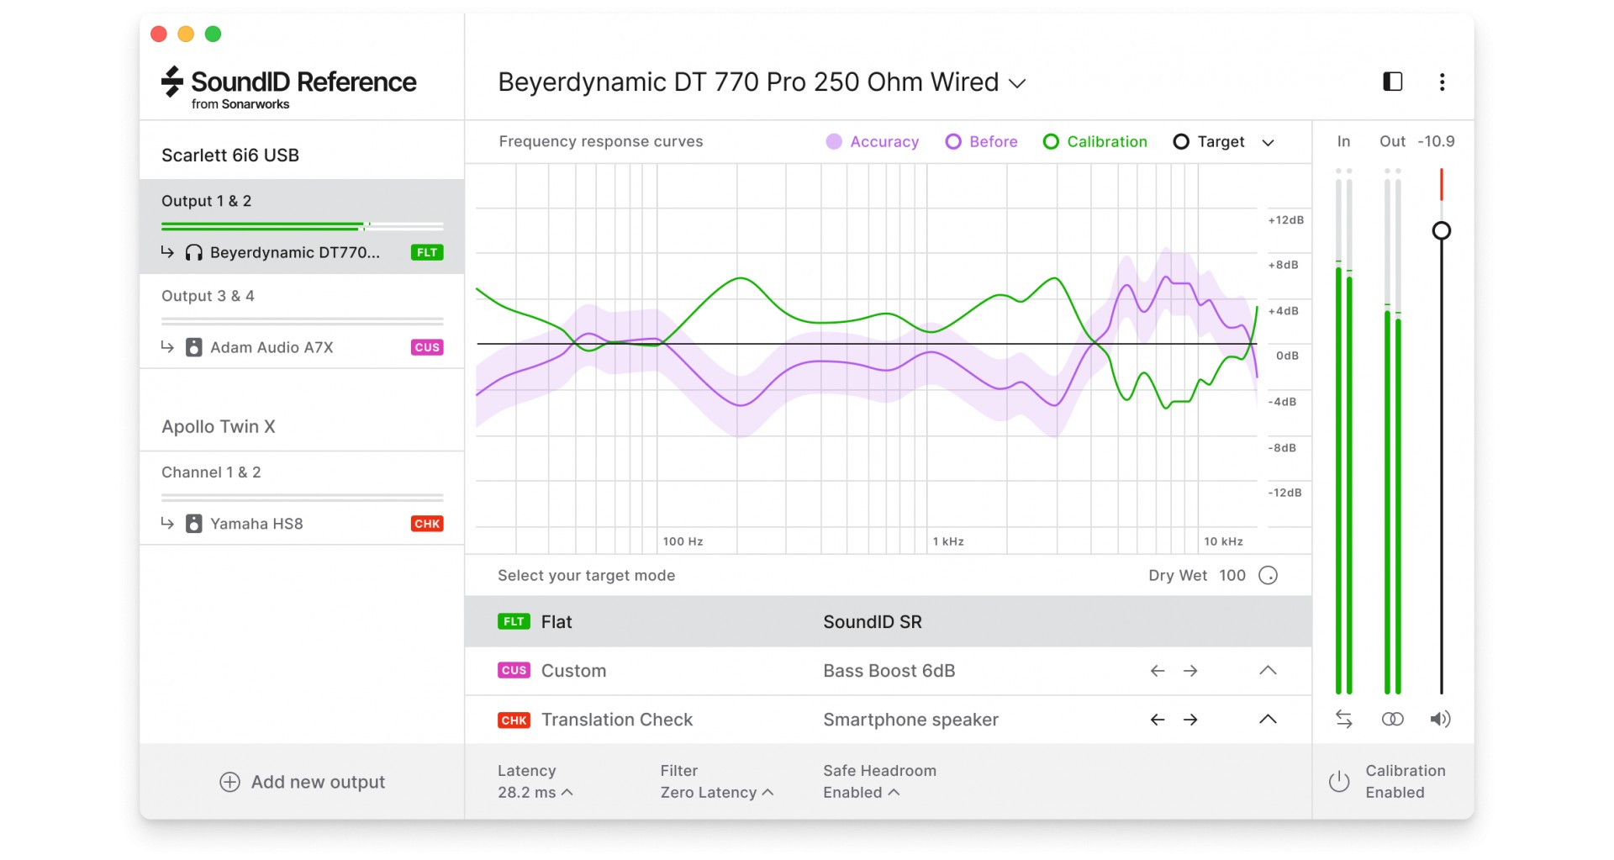Viewport: 1614px width, 860px height.
Task: Toggle the Accuracy curve visibility
Action: [x=872, y=141]
